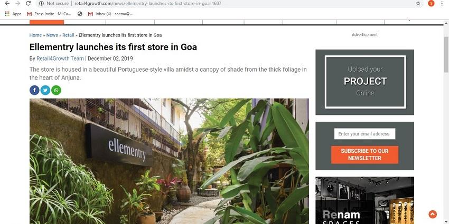Open the Upload your Project Online banner
The width and height of the screenshot is (449, 224).
pos(365,82)
